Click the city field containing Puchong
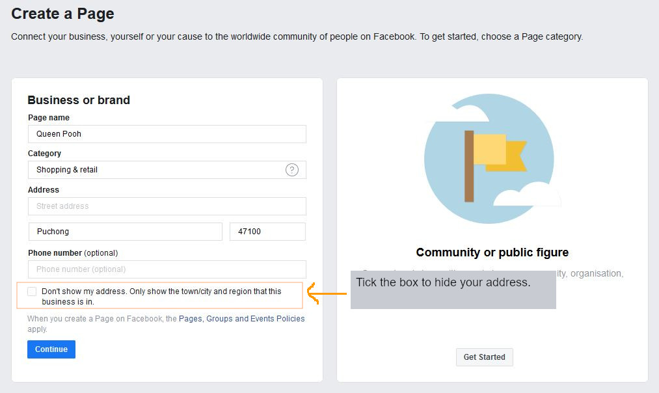 [x=126, y=232]
